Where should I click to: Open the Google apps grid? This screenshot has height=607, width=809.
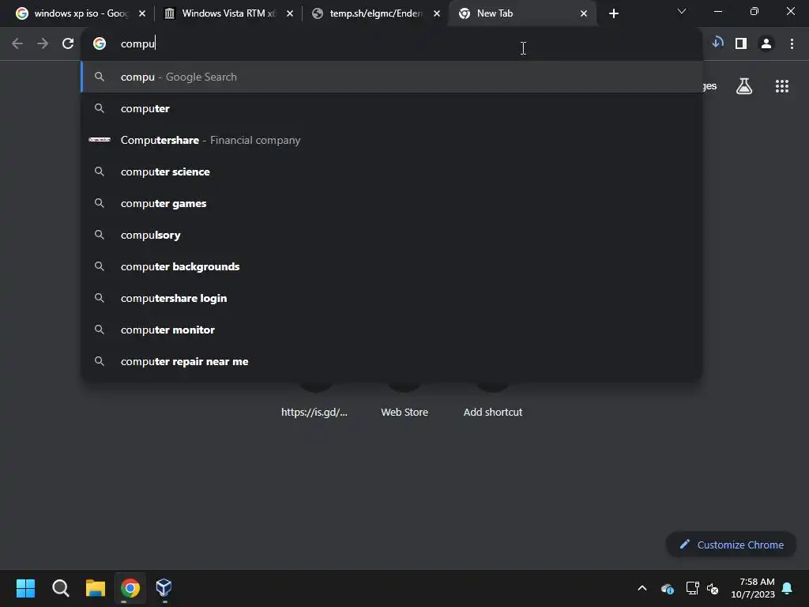[x=782, y=86]
